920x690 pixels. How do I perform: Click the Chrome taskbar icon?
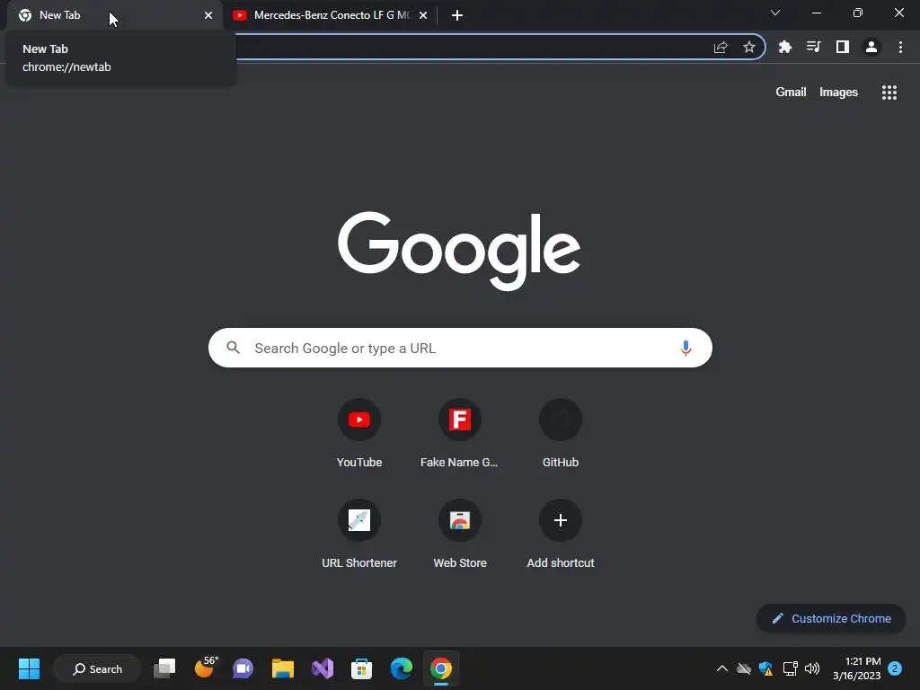440,668
